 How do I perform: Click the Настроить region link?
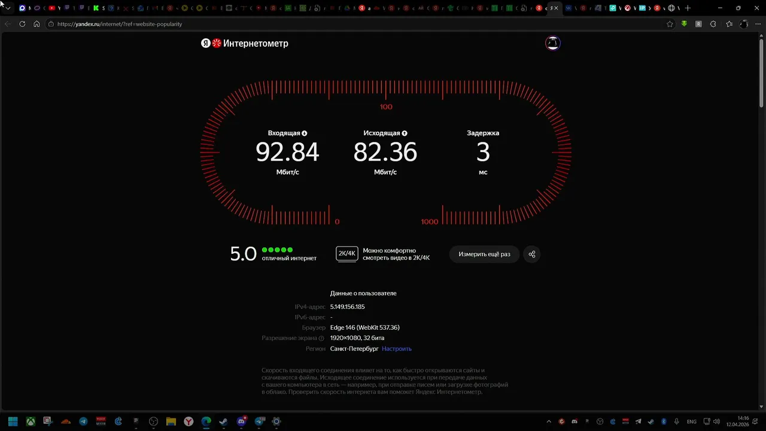(x=397, y=348)
